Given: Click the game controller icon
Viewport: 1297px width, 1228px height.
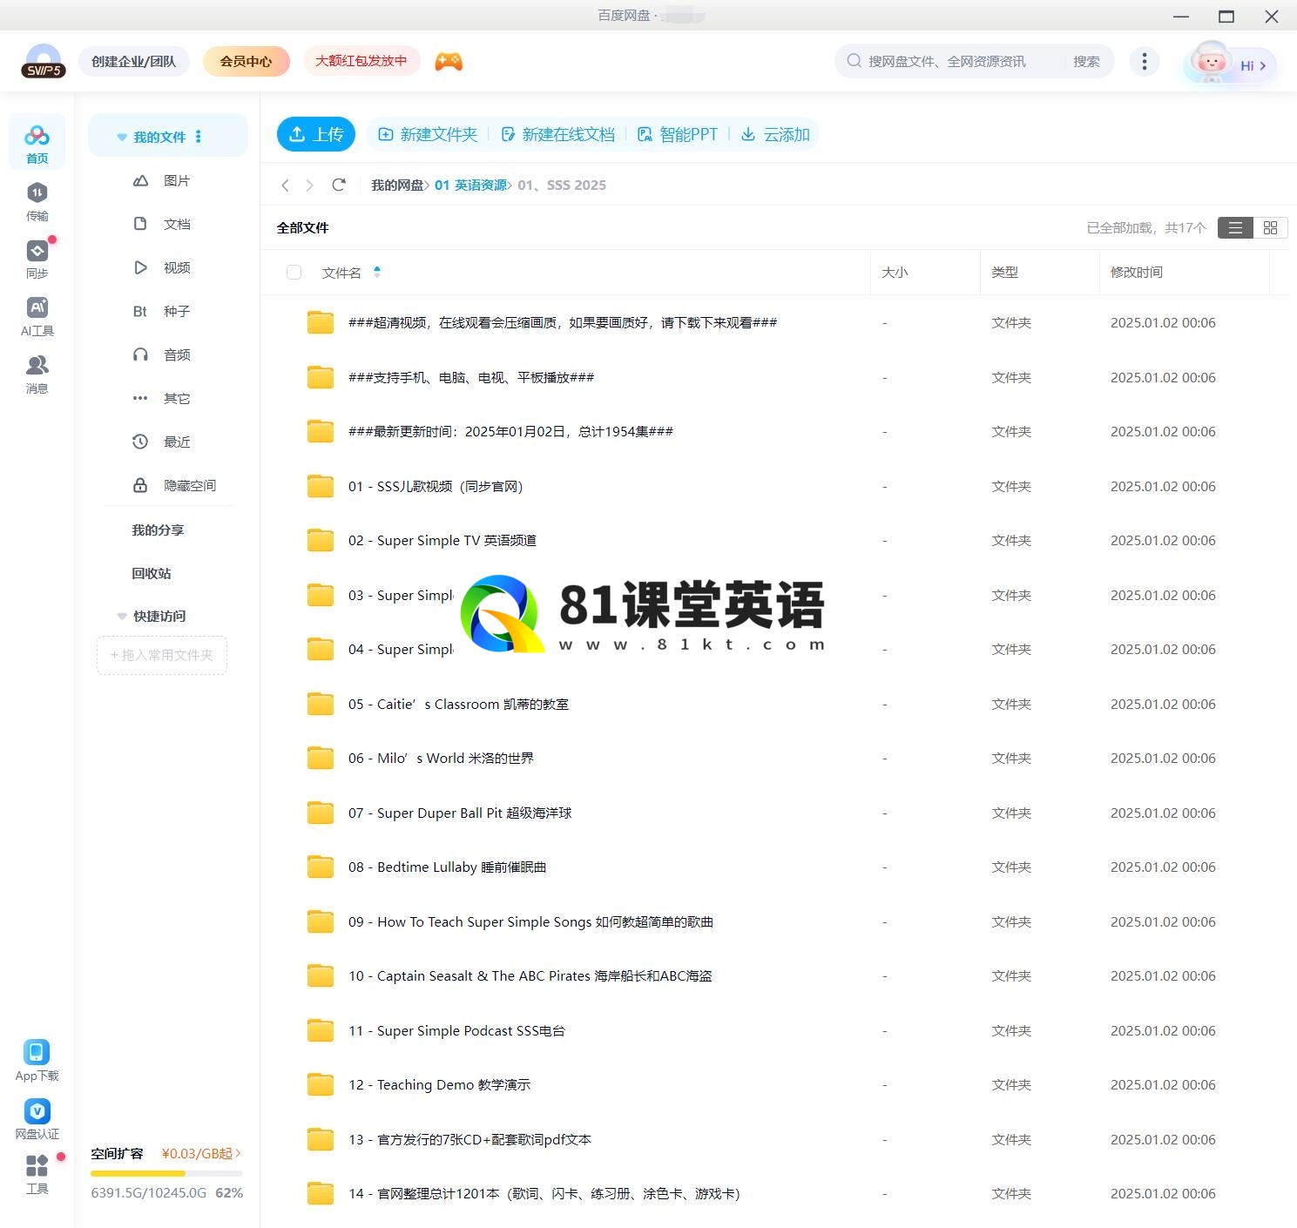Looking at the screenshot, I should click(x=449, y=61).
